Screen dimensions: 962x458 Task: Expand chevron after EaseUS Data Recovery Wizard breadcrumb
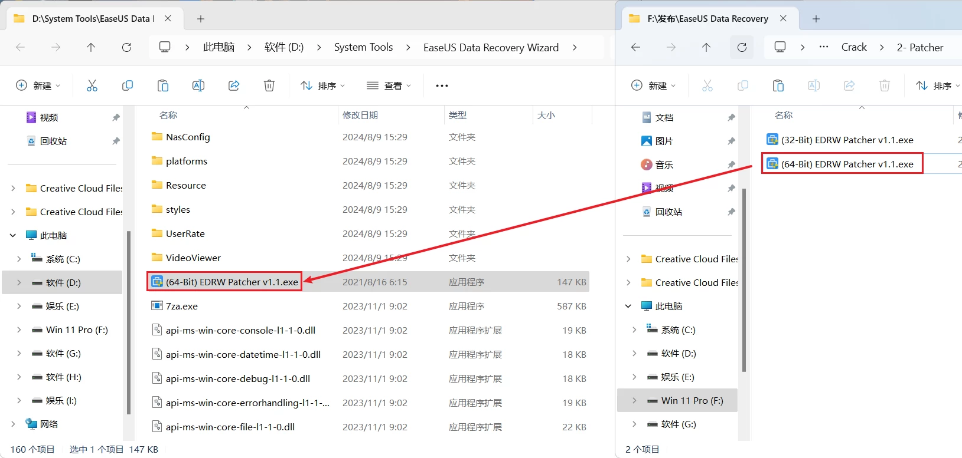[575, 47]
